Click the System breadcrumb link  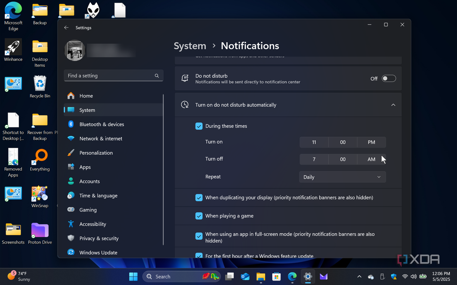click(x=190, y=46)
